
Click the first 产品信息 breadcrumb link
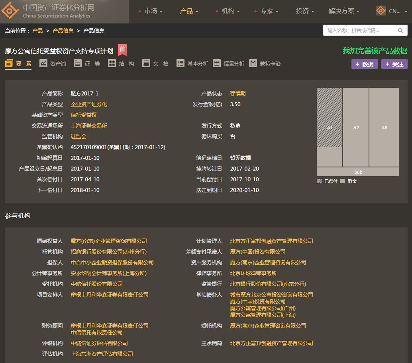pos(63,31)
